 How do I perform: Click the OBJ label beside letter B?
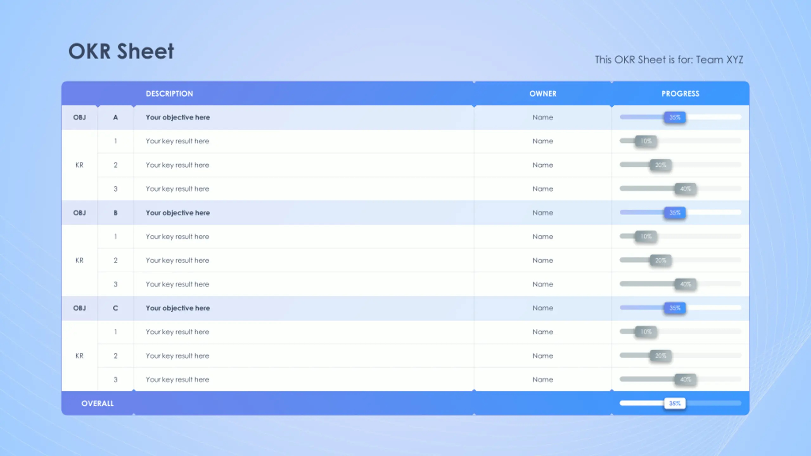point(80,213)
